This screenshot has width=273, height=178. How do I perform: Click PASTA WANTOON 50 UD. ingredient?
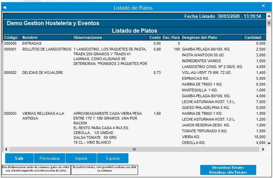click(203, 55)
